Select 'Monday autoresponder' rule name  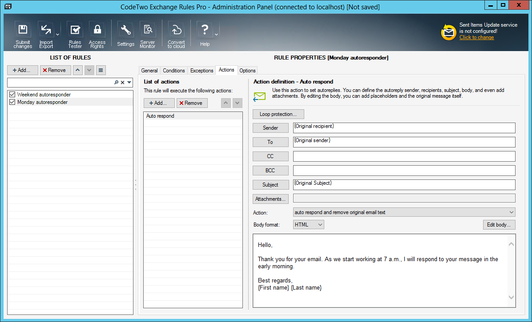click(42, 102)
